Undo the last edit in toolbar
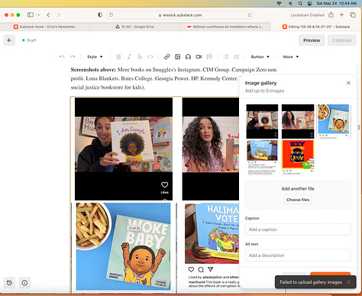This screenshot has height=296, width=362. 62,57
